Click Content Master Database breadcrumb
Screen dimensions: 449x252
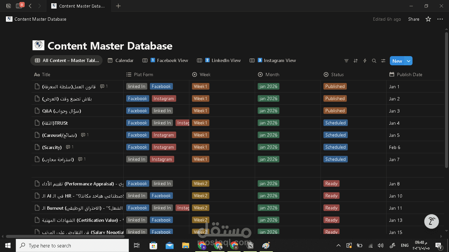click(x=36, y=19)
